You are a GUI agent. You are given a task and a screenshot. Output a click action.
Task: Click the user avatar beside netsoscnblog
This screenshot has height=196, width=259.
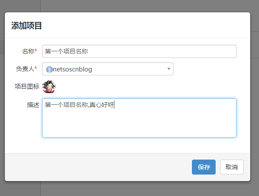tap(49, 70)
